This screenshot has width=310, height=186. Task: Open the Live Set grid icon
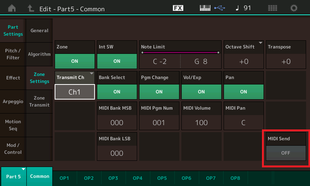[273, 8]
